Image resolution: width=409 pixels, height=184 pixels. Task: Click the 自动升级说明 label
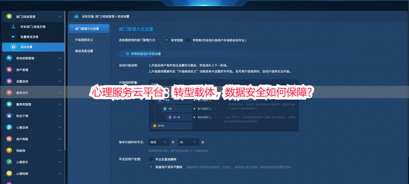128,65
